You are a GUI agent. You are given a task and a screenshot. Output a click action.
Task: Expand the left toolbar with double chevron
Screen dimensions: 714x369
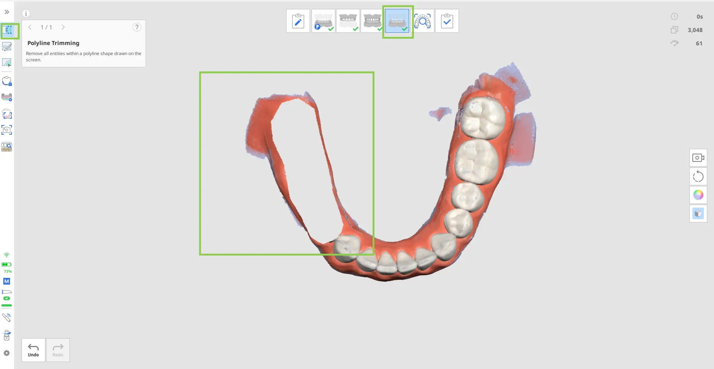pos(7,12)
